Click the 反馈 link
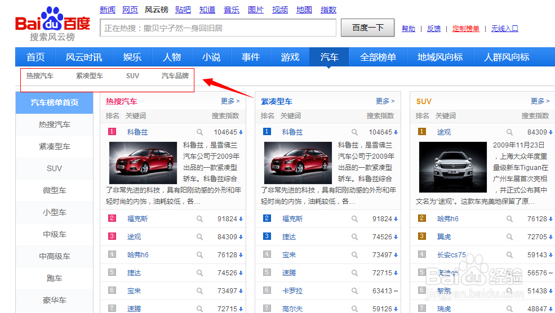Screen dimensions: 555x313 [x=434, y=29]
